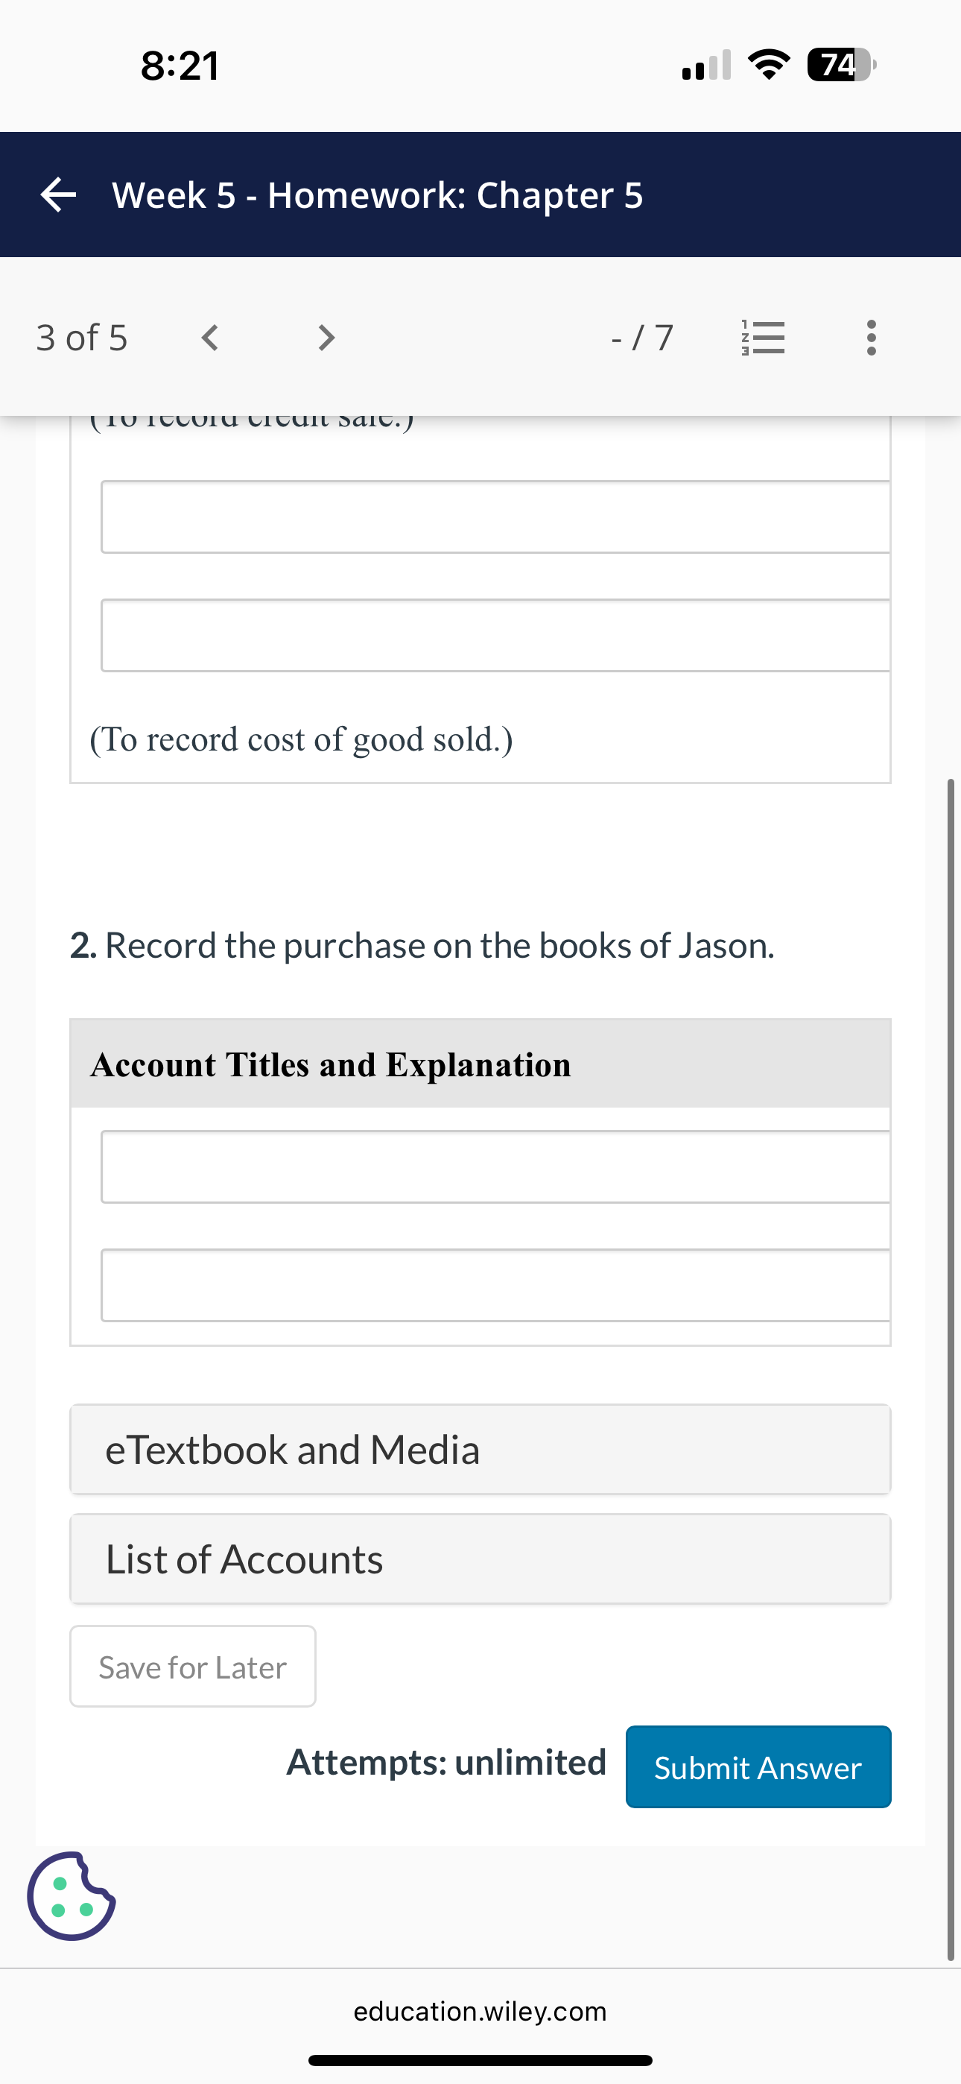Screen dimensions: 961x2084
Task: Open the List of Accounts
Action: (480, 1559)
